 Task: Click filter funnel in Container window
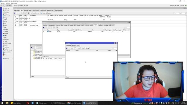[x=75, y=48]
